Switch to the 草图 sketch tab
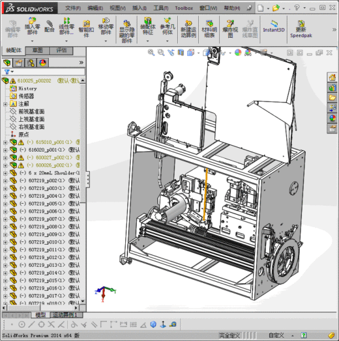The height and width of the screenshot is (341, 339). click(37, 51)
